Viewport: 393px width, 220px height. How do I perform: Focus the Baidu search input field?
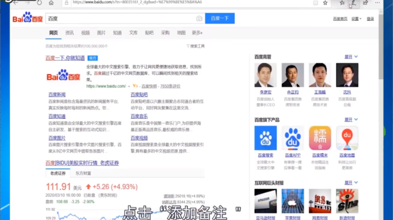120,19
